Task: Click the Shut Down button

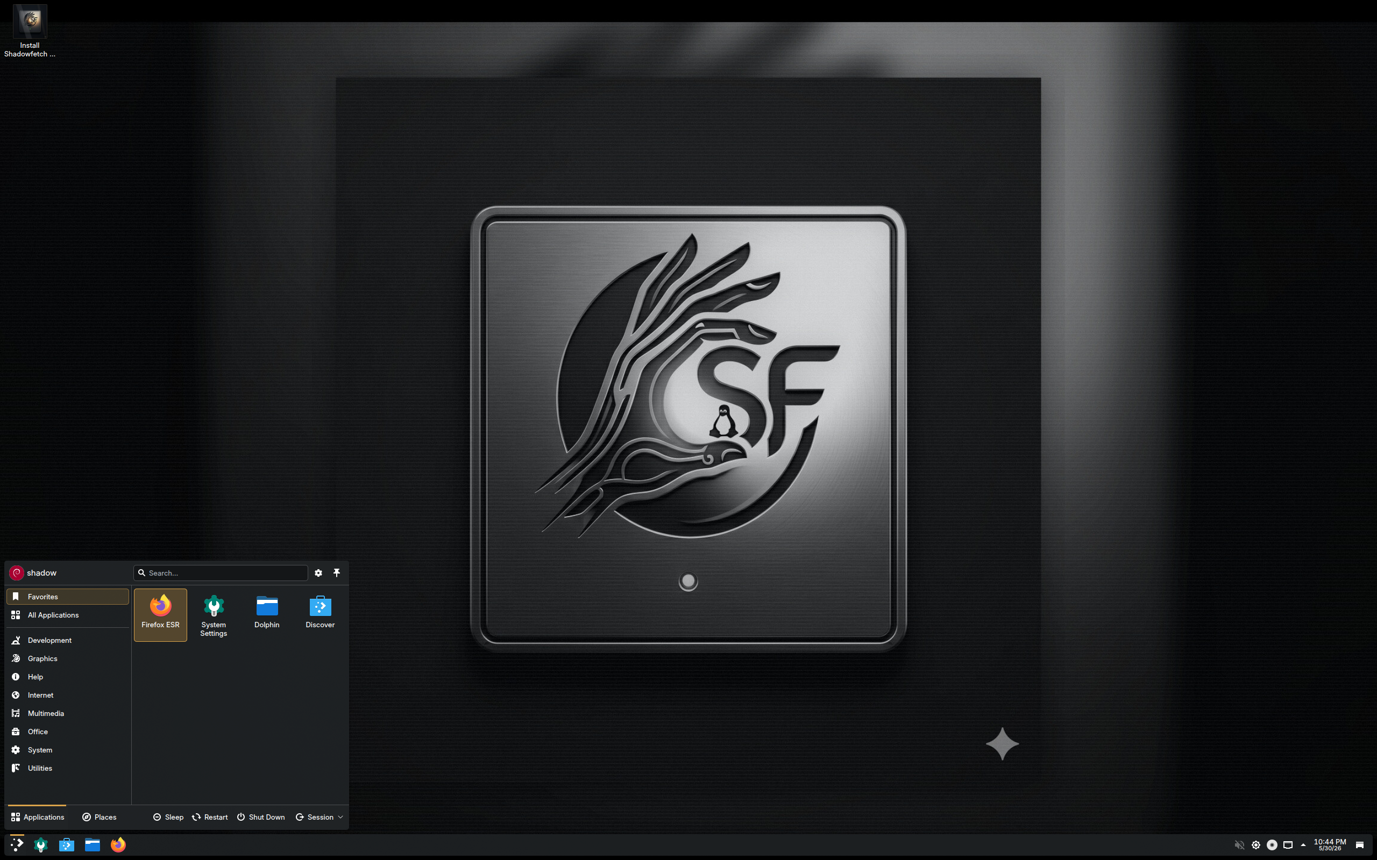Action: 261,817
